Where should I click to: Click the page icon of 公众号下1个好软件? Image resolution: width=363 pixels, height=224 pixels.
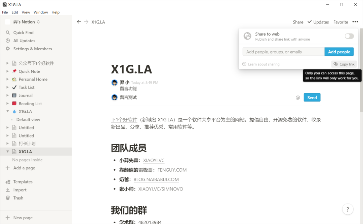[14, 63]
